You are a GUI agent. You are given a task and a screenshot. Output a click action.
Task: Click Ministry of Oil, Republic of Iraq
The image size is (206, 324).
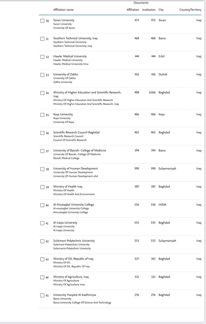(x=73, y=259)
